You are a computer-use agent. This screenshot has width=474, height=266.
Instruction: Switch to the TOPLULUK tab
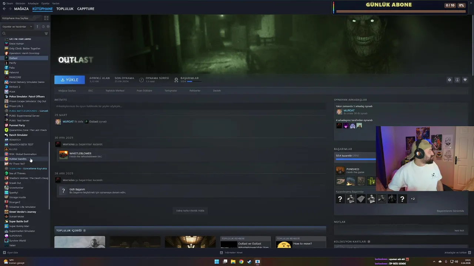65,8
